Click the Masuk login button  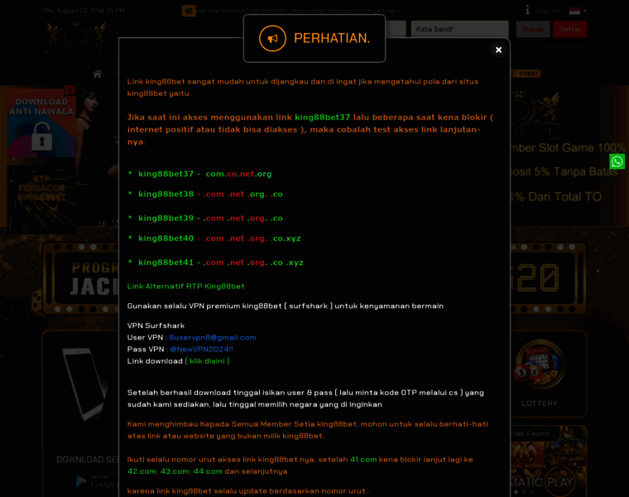point(533,29)
